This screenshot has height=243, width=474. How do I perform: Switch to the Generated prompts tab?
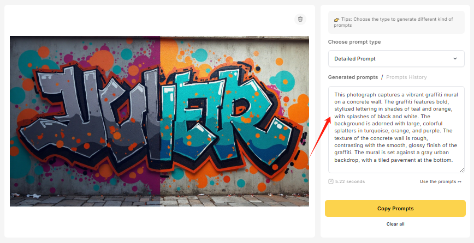pos(353,77)
